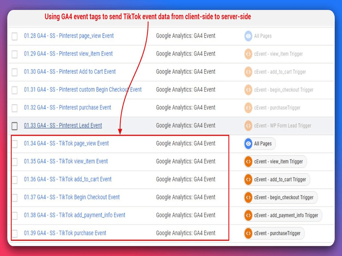Viewport: 342px width, 256px height.
Task: Open cEvent - purchaseTrigger in TikTok purchase row
Action: click(x=274, y=233)
